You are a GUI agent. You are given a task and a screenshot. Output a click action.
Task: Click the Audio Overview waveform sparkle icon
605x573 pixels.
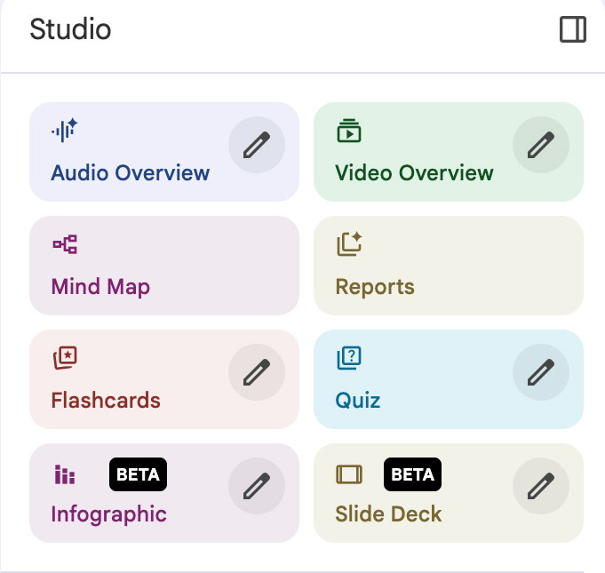pyautogui.click(x=64, y=131)
